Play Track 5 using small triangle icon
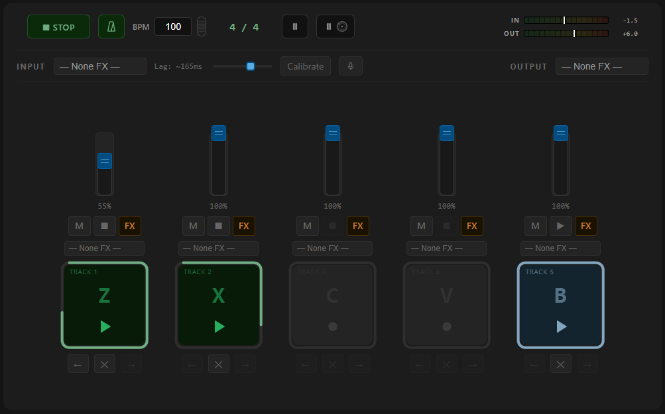665x414 pixels. pos(561,226)
